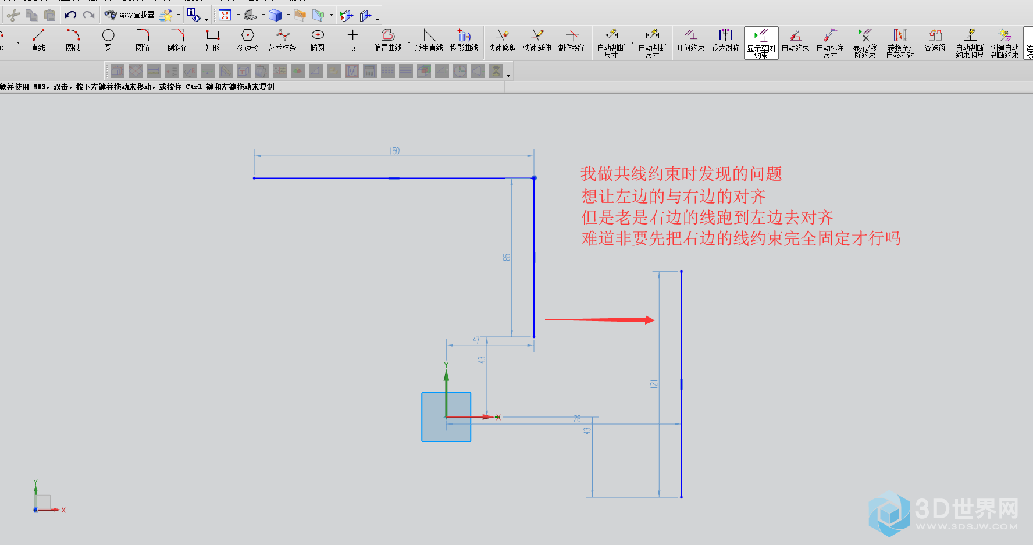The width and height of the screenshot is (1033, 545).
Task: Expand the grey toolbar's options arrow
Action: tap(508, 76)
